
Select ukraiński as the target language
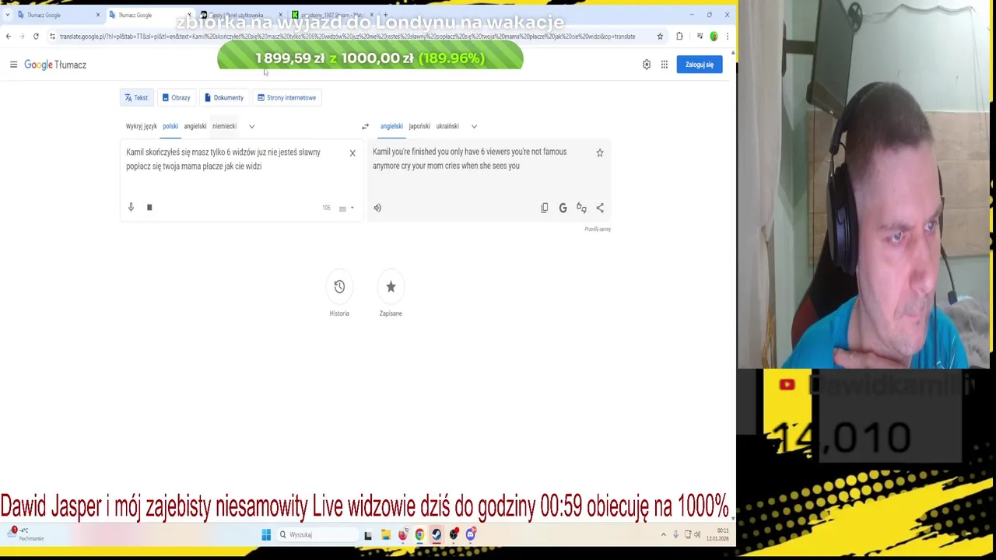(x=447, y=126)
